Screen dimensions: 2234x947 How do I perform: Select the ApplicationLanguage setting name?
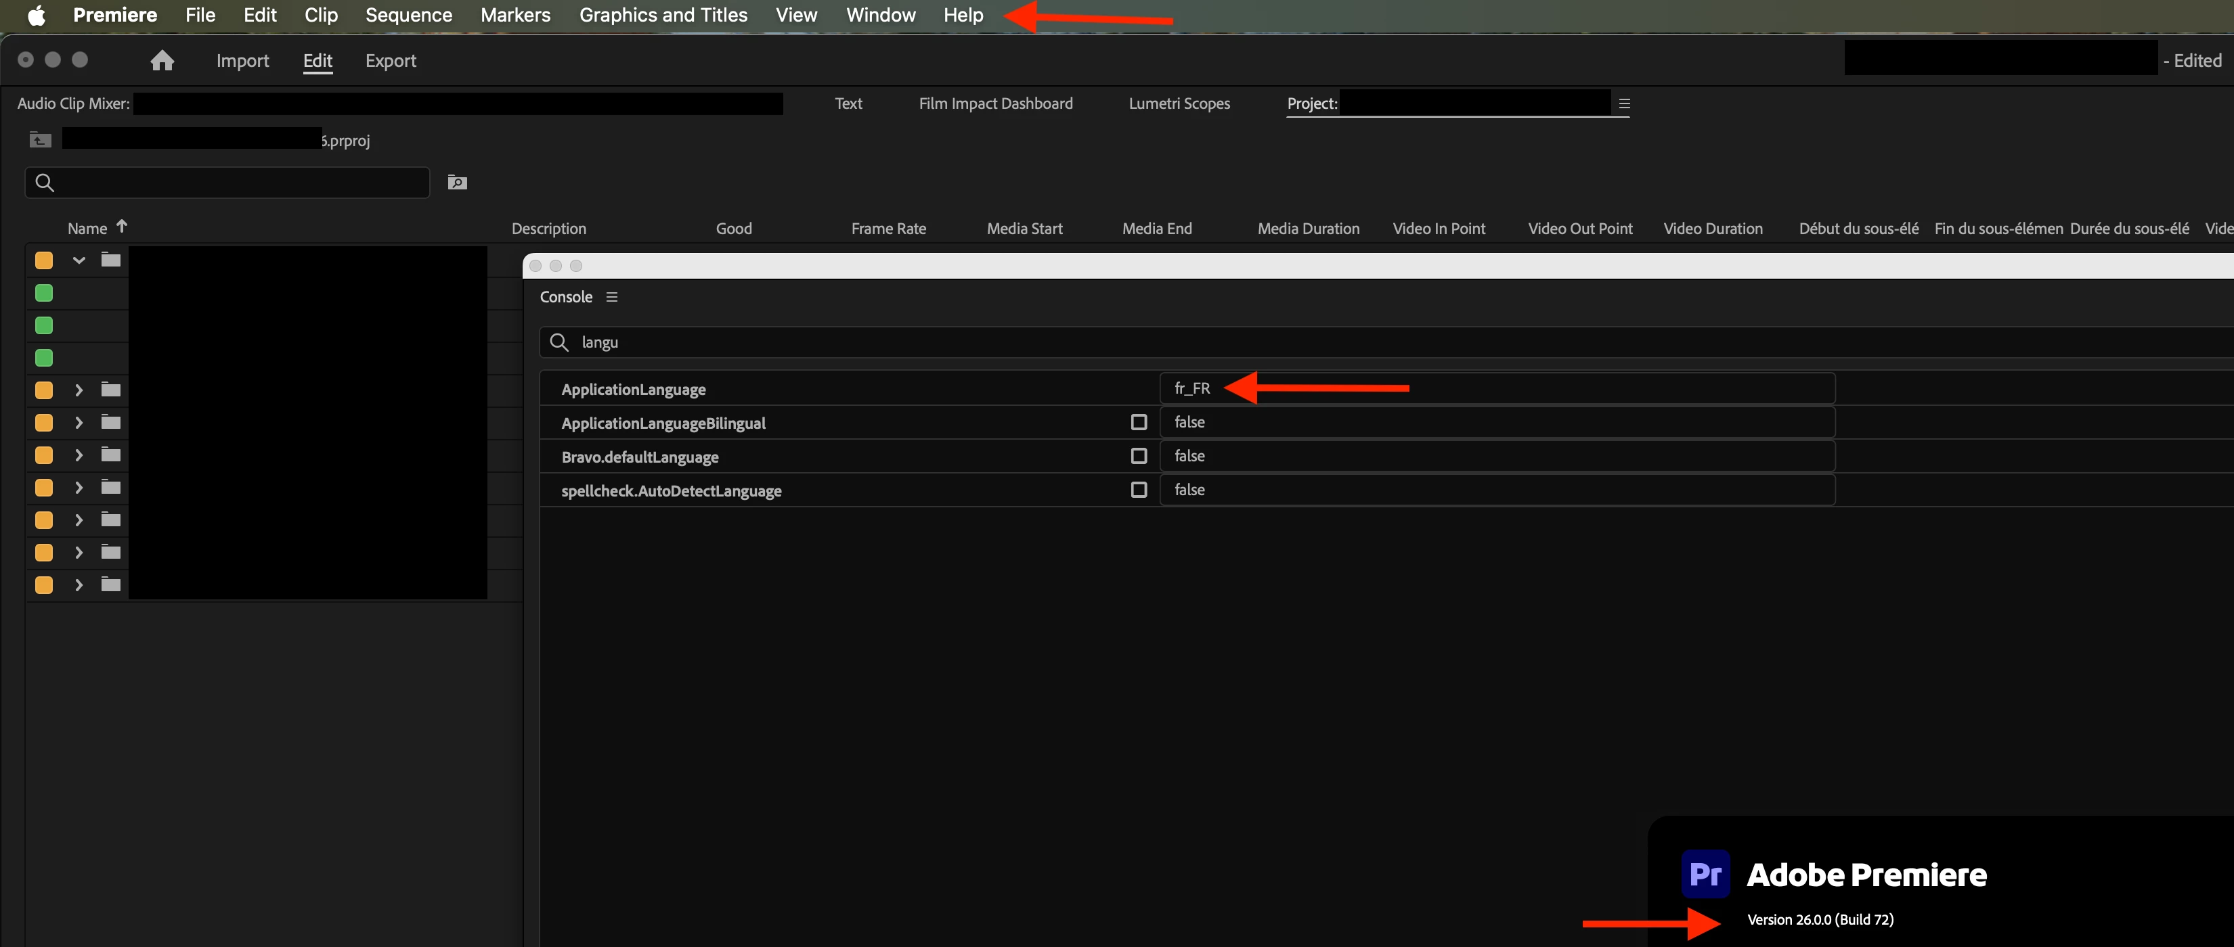coord(633,389)
